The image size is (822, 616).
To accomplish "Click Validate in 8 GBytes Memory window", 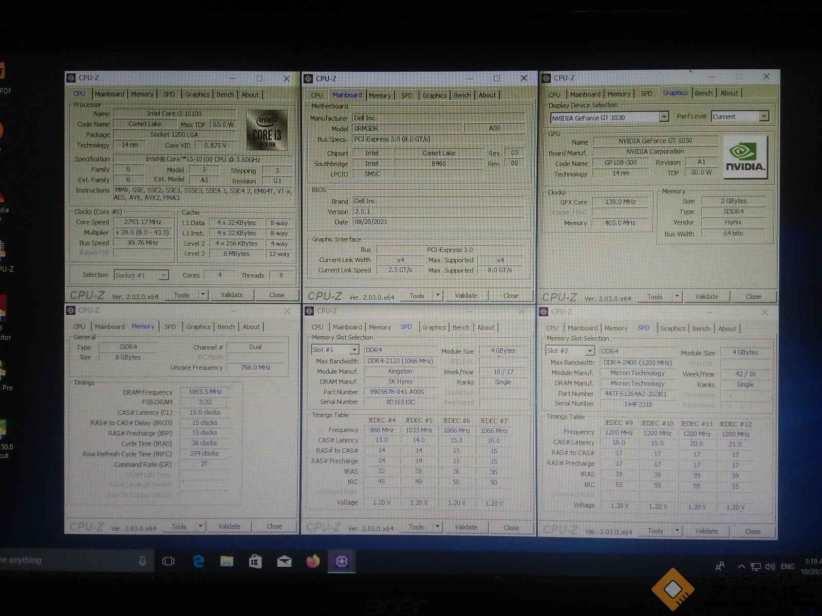I will coord(229,526).
